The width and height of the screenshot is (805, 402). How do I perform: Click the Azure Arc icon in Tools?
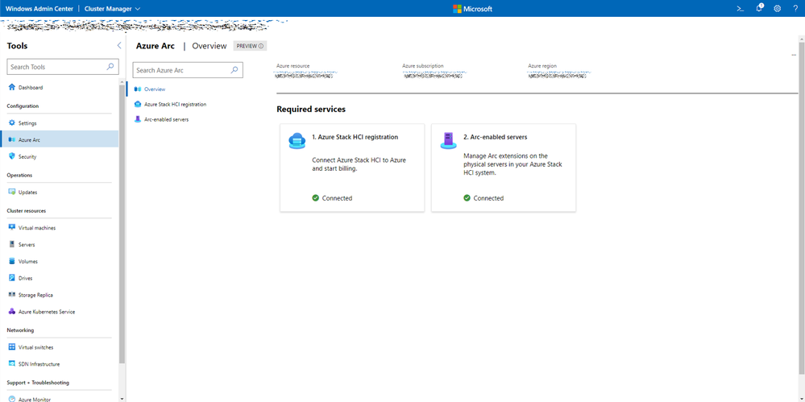point(12,139)
